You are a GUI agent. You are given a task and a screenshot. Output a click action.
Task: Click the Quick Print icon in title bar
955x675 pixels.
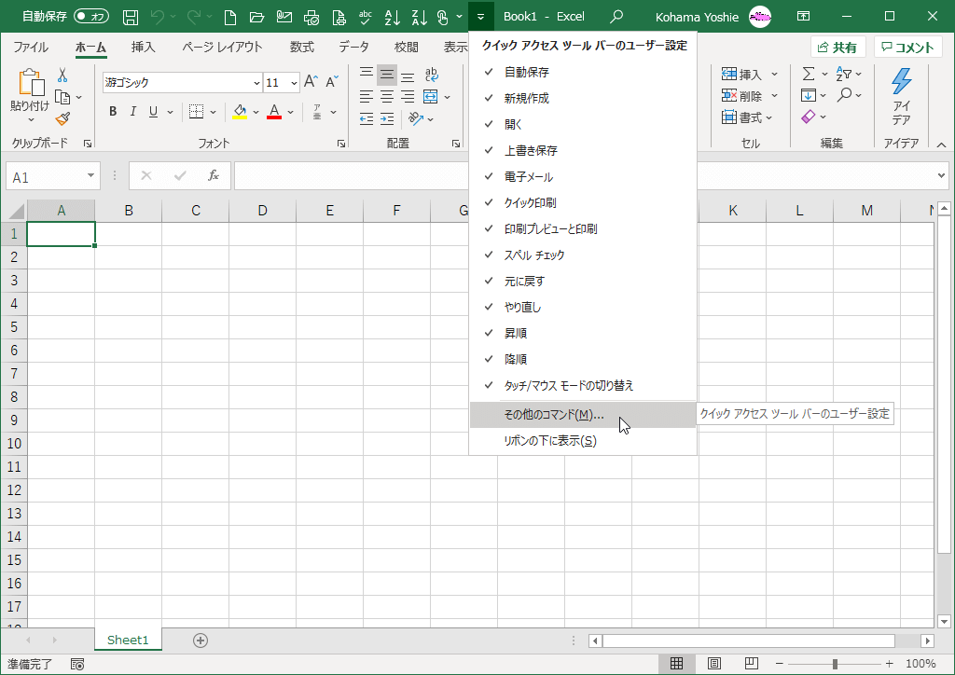(311, 17)
